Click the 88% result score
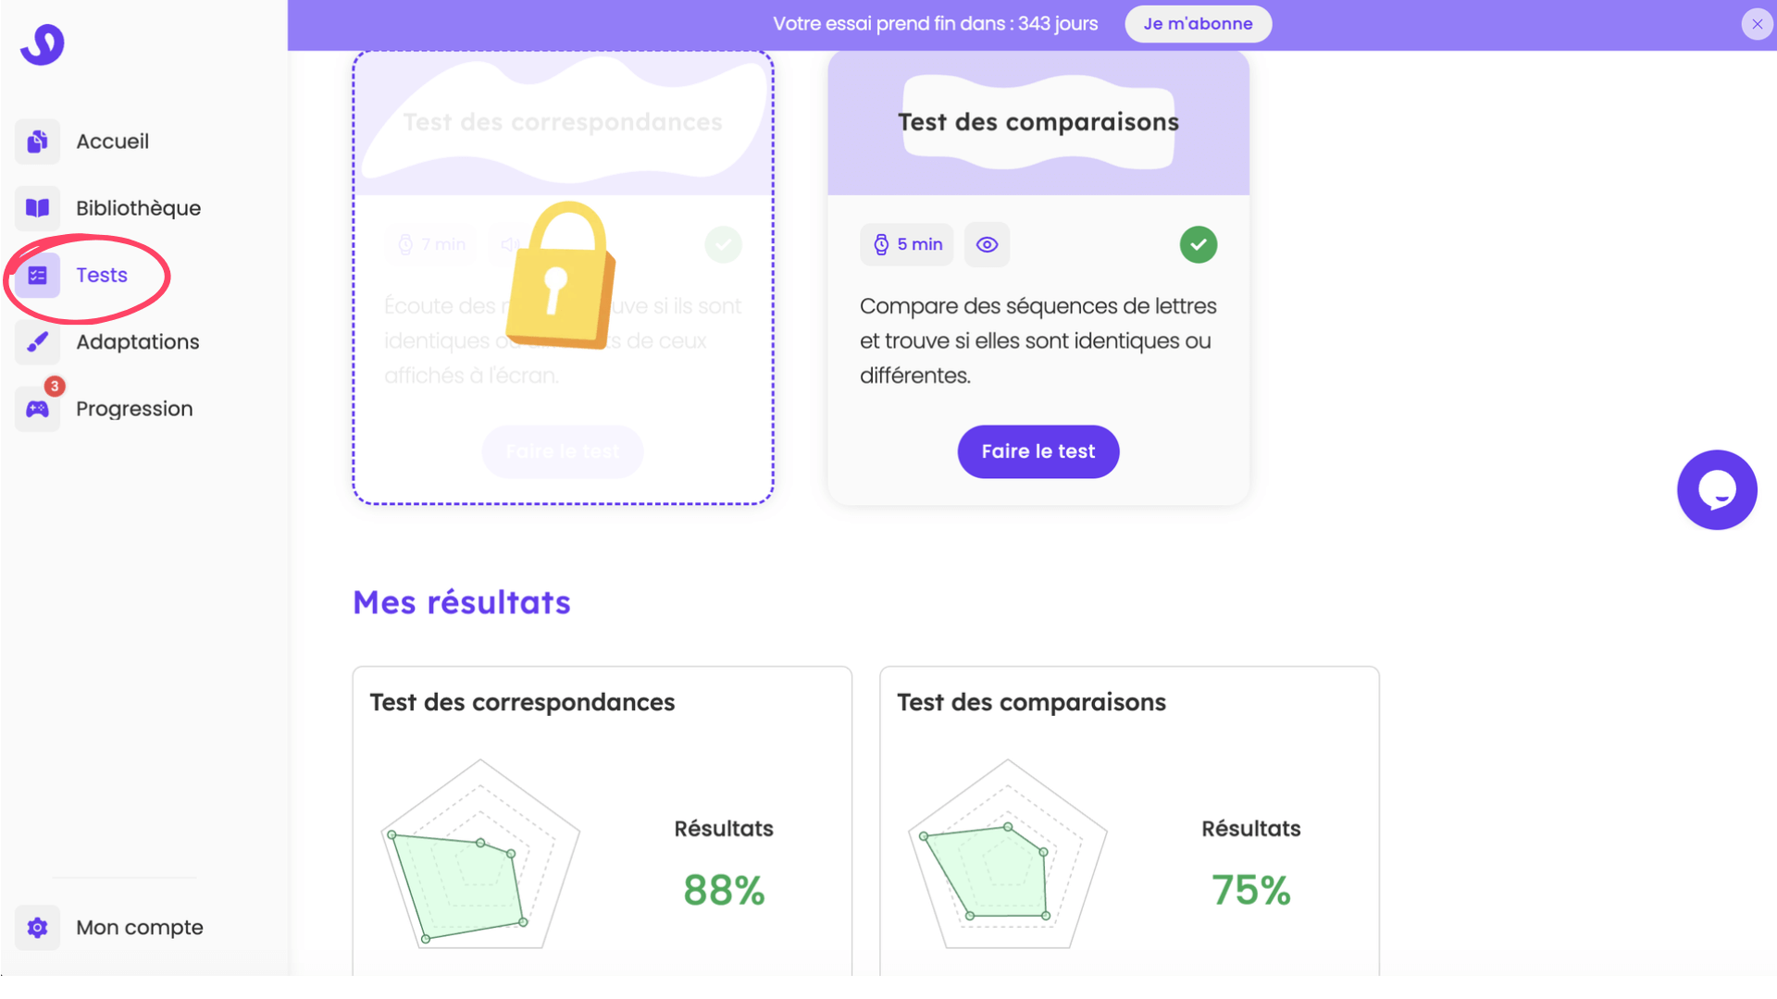The height and width of the screenshot is (999, 1777). (724, 890)
